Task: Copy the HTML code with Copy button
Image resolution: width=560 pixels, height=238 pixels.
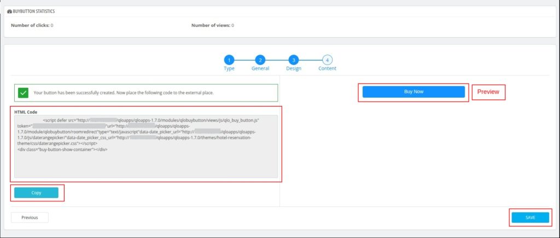Action: pos(37,193)
